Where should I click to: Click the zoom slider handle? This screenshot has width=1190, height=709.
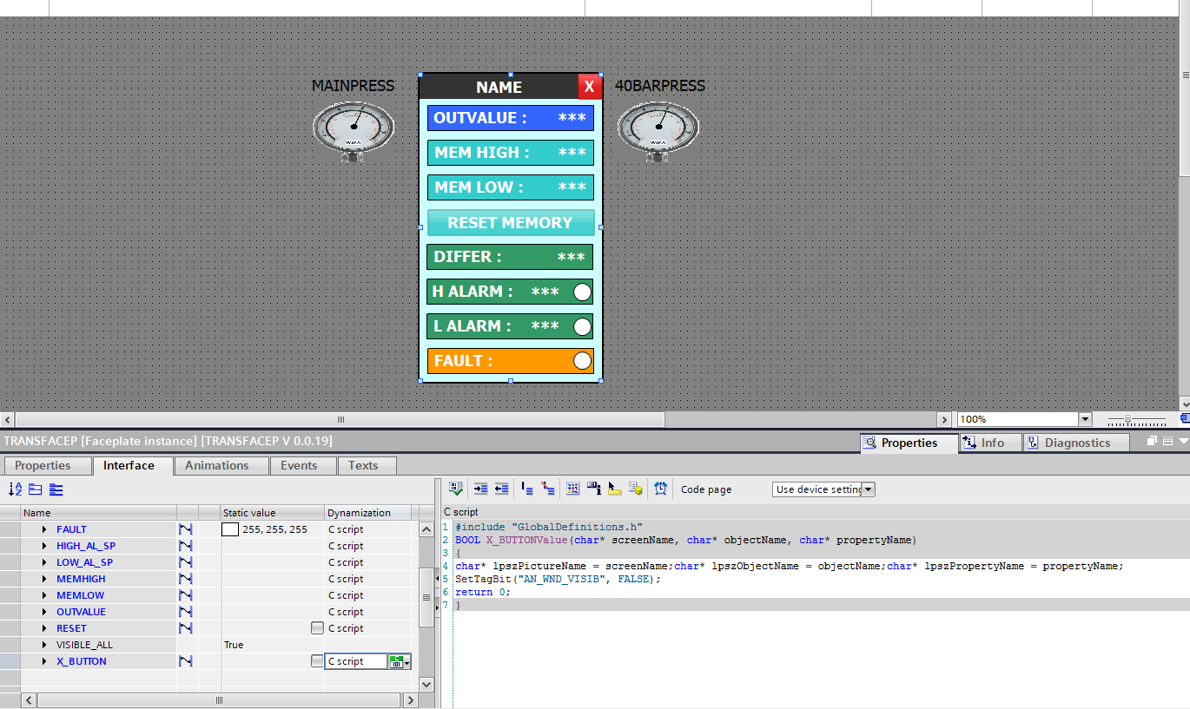coord(1127,419)
